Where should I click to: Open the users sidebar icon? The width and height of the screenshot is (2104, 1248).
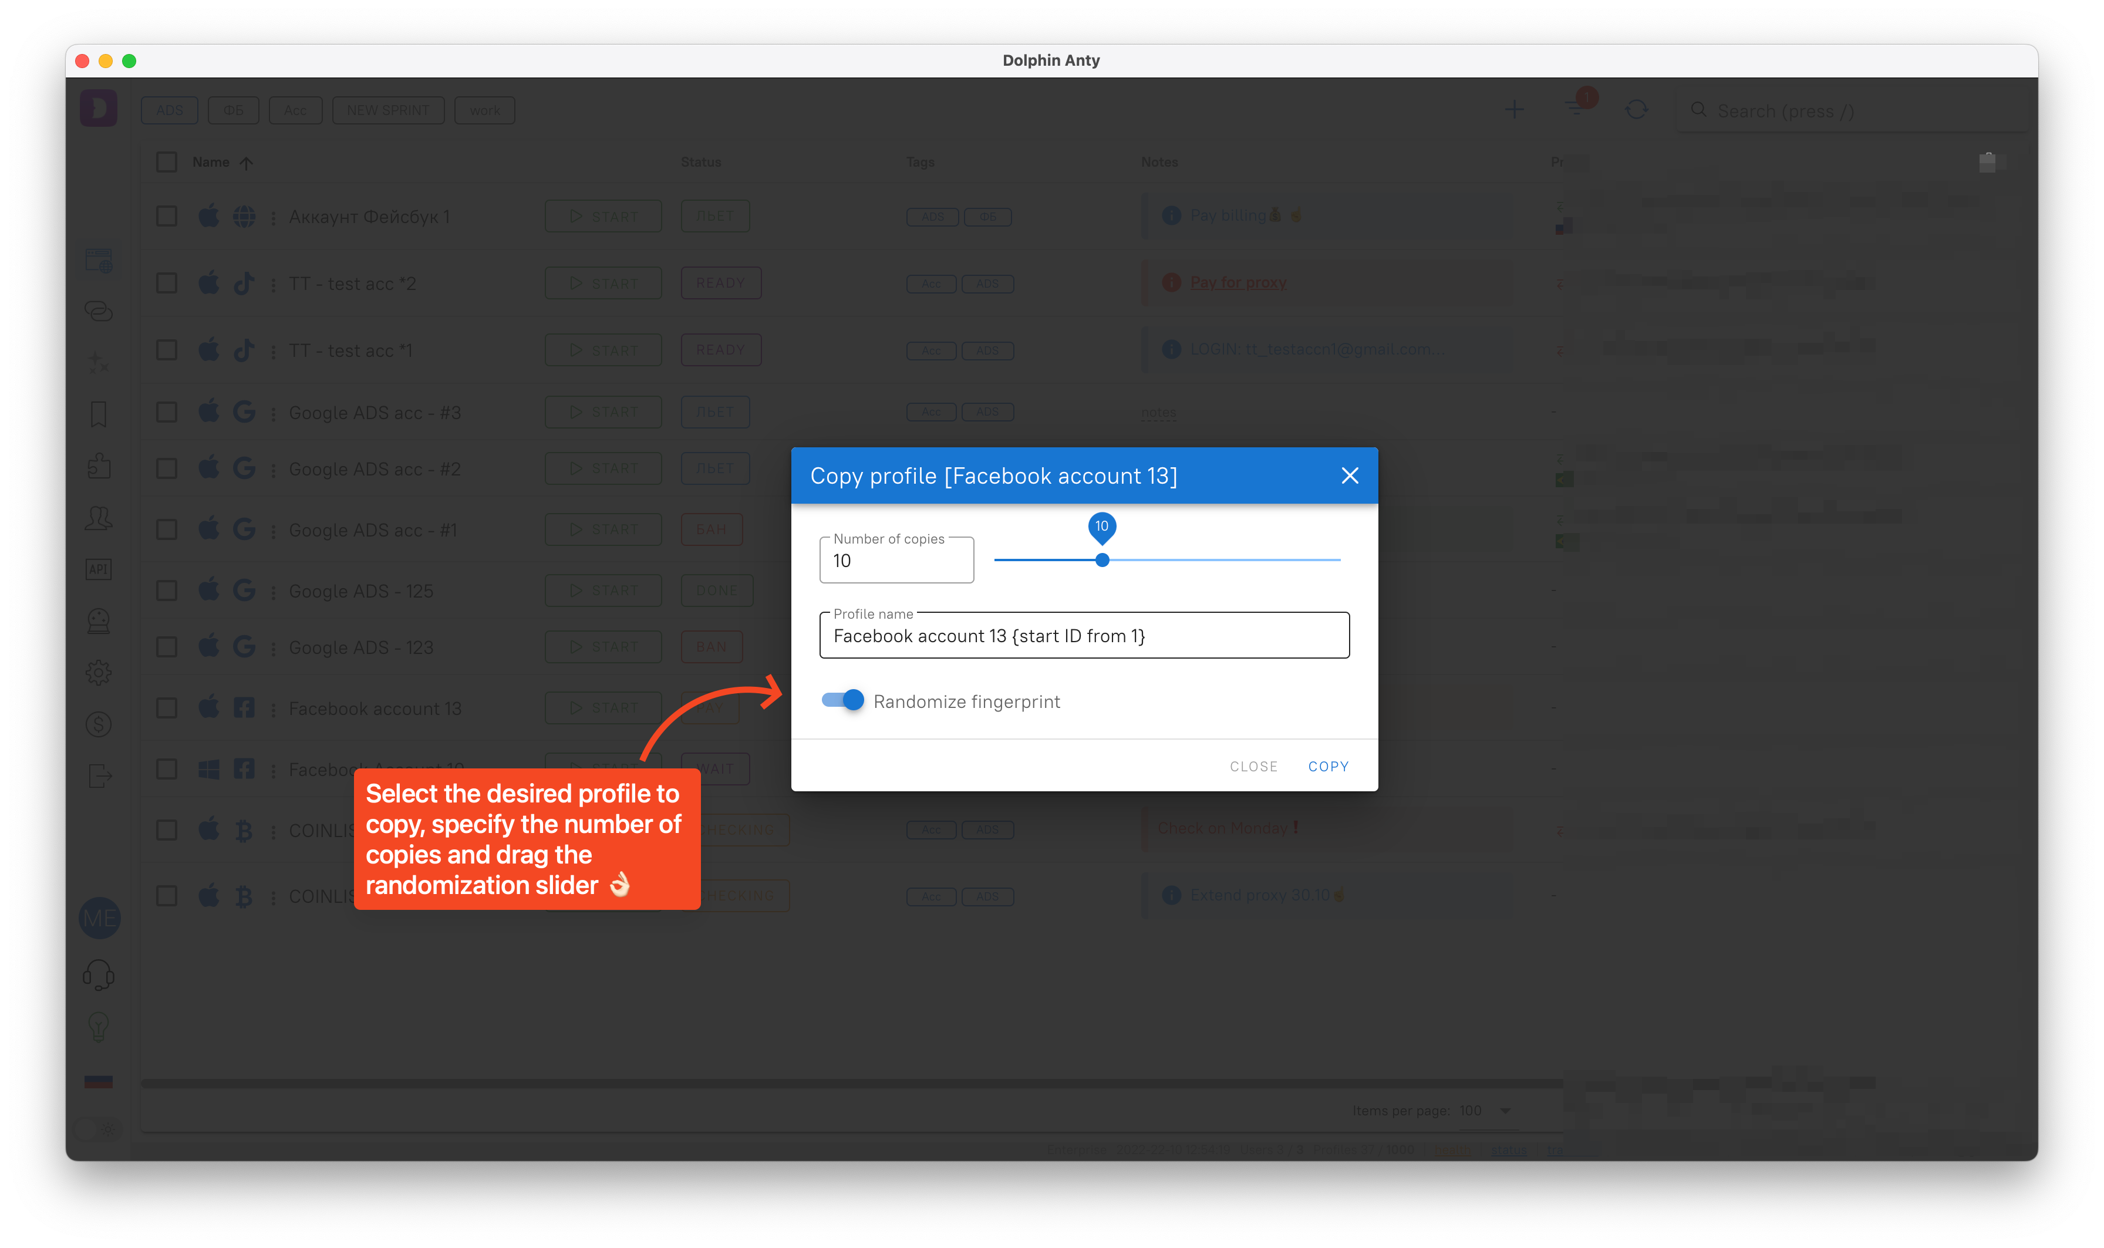click(x=99, y=518)
